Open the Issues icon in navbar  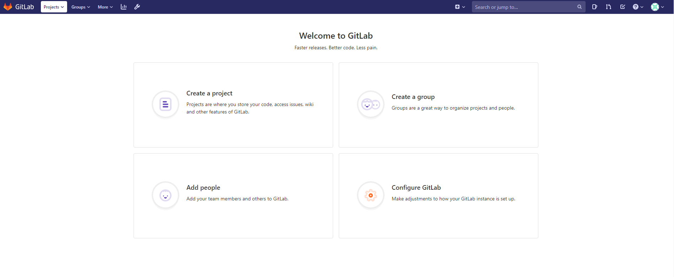[594, 7]
